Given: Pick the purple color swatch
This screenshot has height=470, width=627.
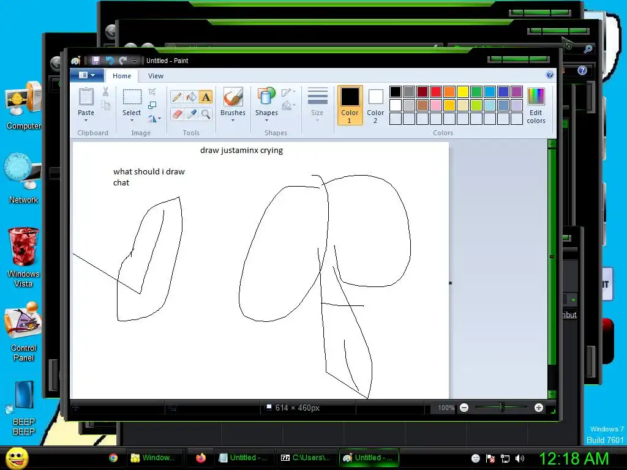Looking at the screenshot, I should pos(517,92).
